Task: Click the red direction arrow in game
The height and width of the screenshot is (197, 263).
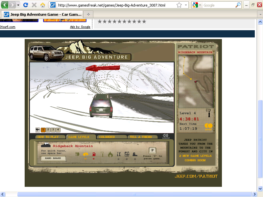Action: point(103,68)
